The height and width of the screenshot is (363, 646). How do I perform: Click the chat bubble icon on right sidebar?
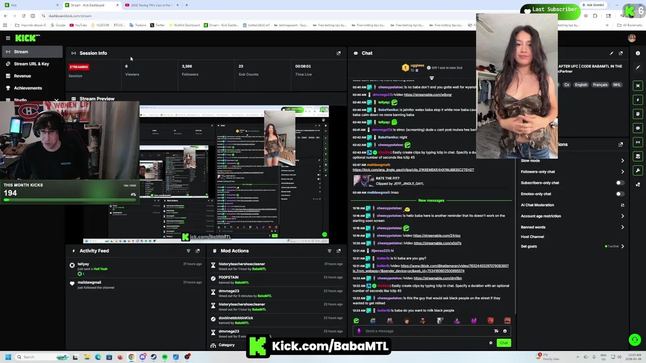pos(638,128)
